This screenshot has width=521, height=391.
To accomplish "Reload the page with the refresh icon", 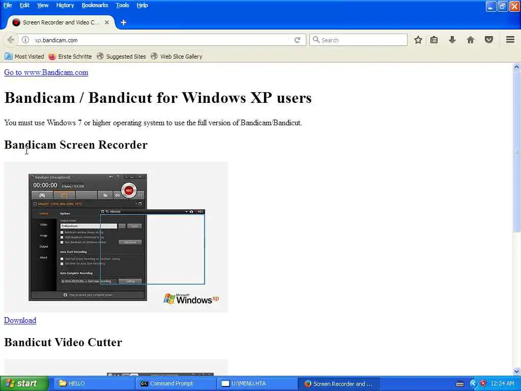I will (297, 40).
